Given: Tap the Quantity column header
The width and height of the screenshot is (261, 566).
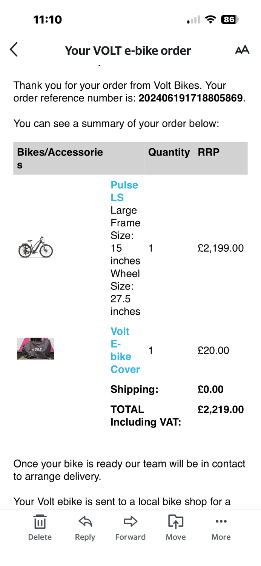Looking at the screenshot, I should [x=169, y=152].
